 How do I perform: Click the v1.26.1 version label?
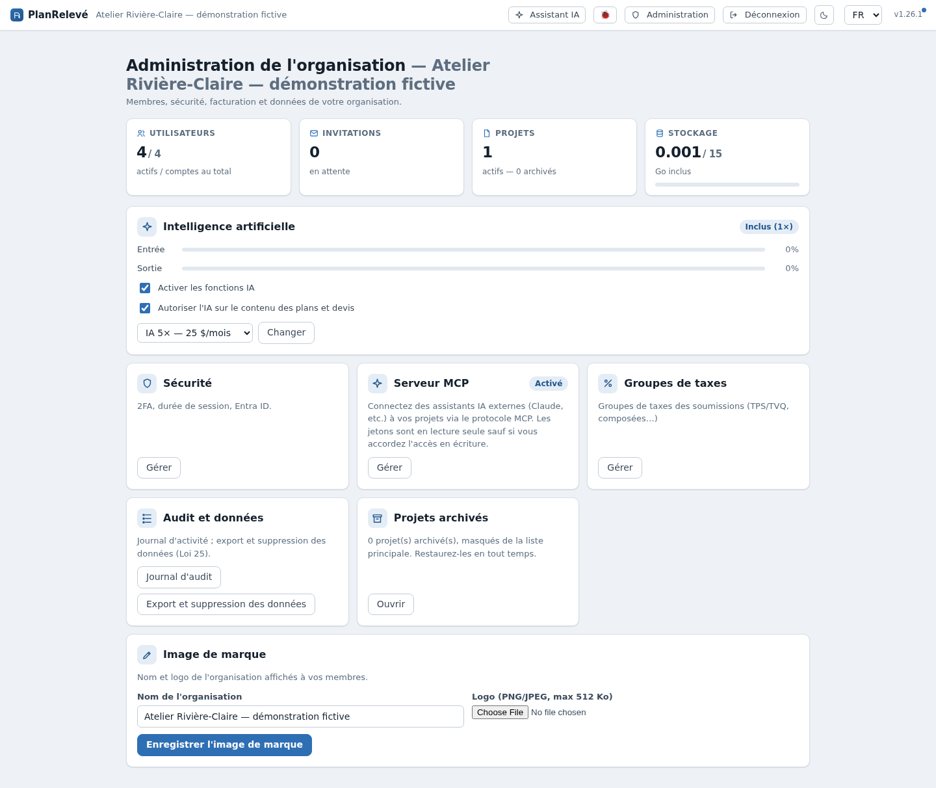(907, 14)
